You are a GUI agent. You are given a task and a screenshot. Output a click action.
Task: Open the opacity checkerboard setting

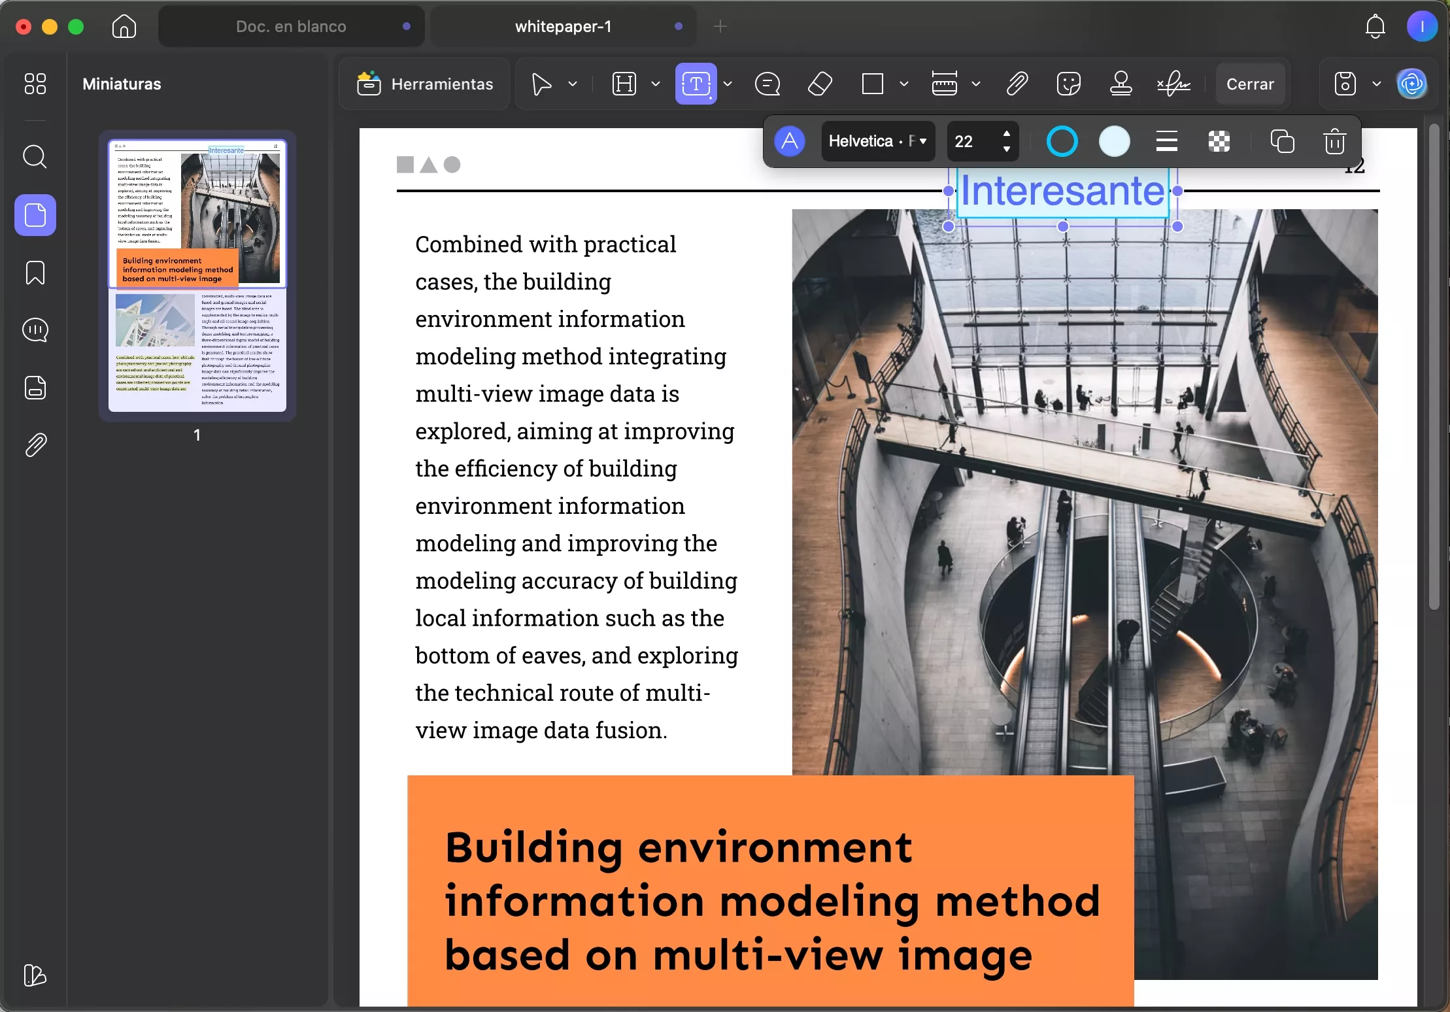[x=1219, y=141]
